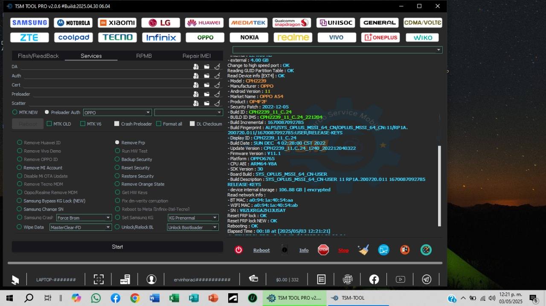Select the OnePlus brand logo
Image resolution: width=546 pixels, height=306 pixels.
click(x=380, y=37)
